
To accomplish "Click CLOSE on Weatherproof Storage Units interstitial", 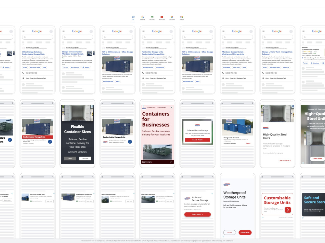I will (x=229, y=232).
